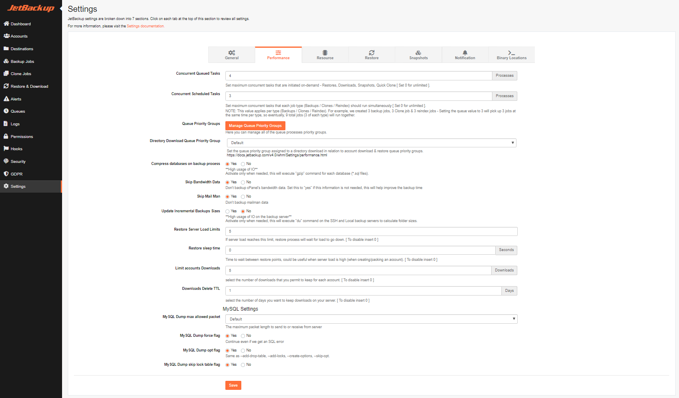Viewport: 679px width, 398px height.
Task: Click the JetBackup logo
Action: 31,8
